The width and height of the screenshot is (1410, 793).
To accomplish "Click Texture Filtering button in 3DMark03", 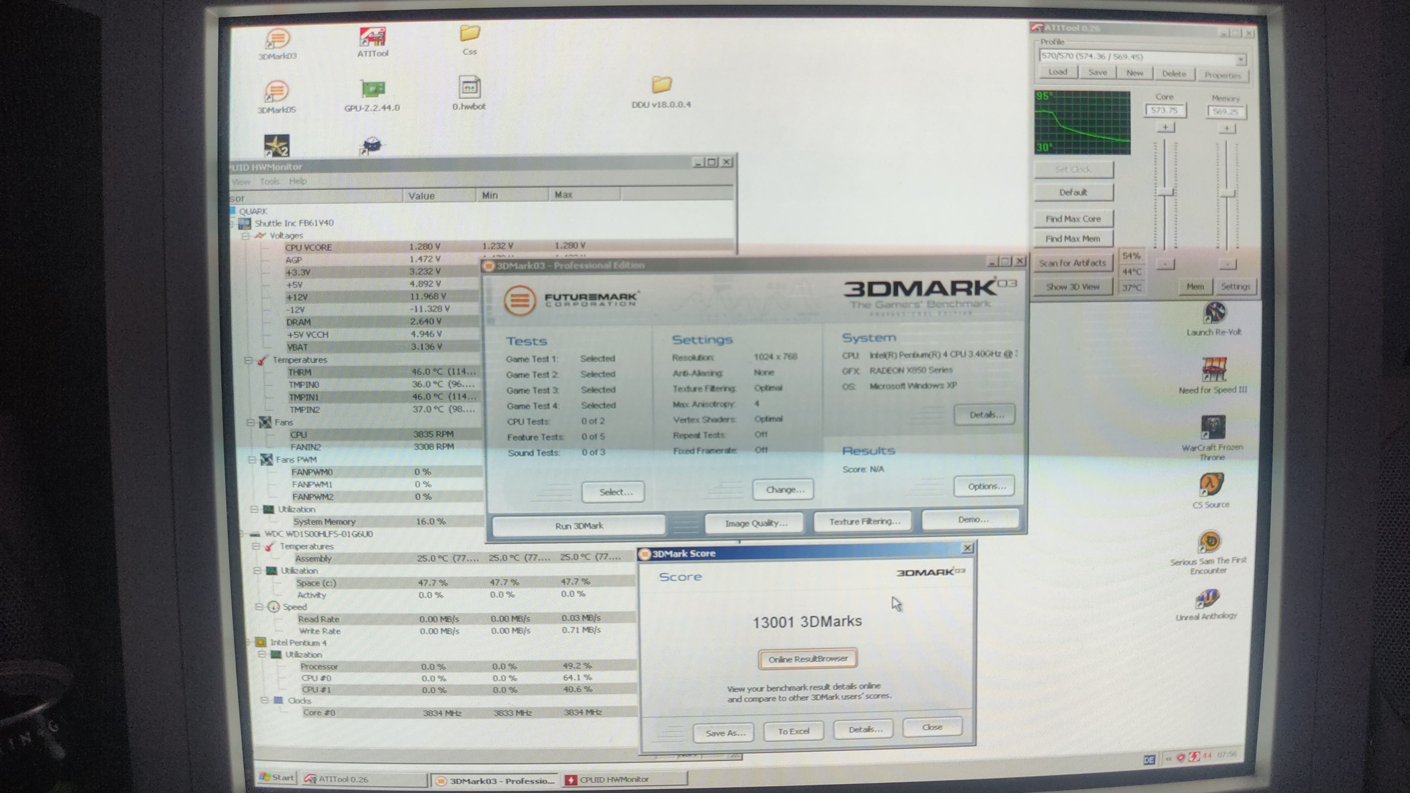I will tap(863, 521).
